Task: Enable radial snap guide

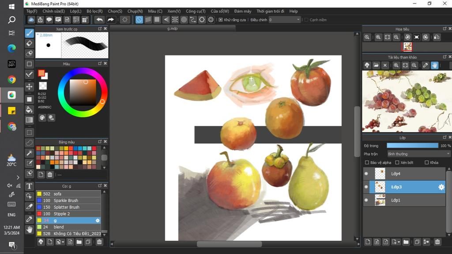Action: [175, 19]
